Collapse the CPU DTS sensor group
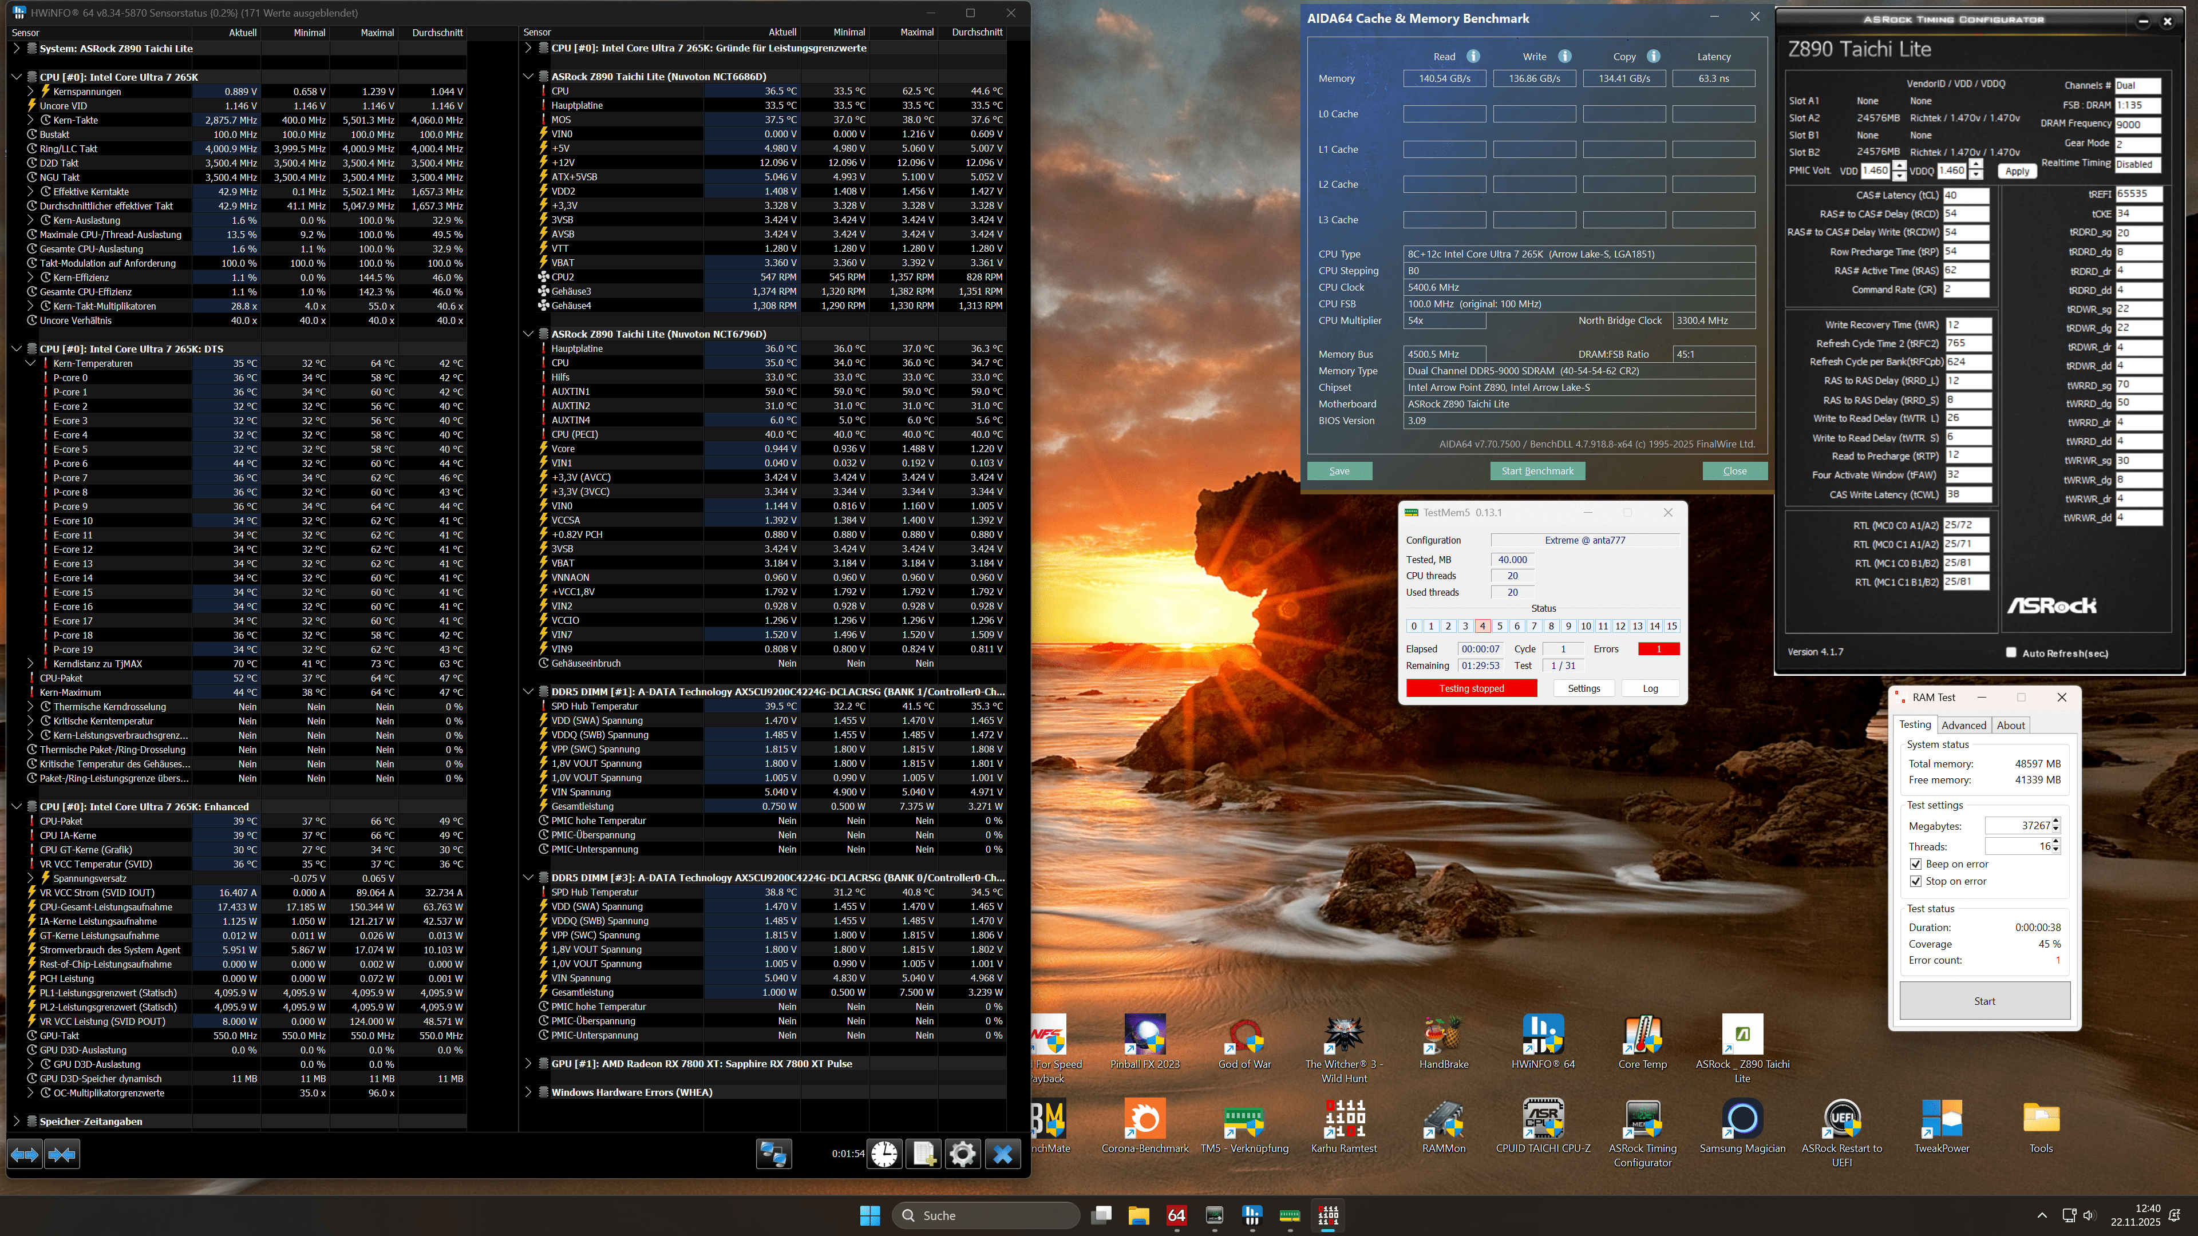 tap(16, 349)
